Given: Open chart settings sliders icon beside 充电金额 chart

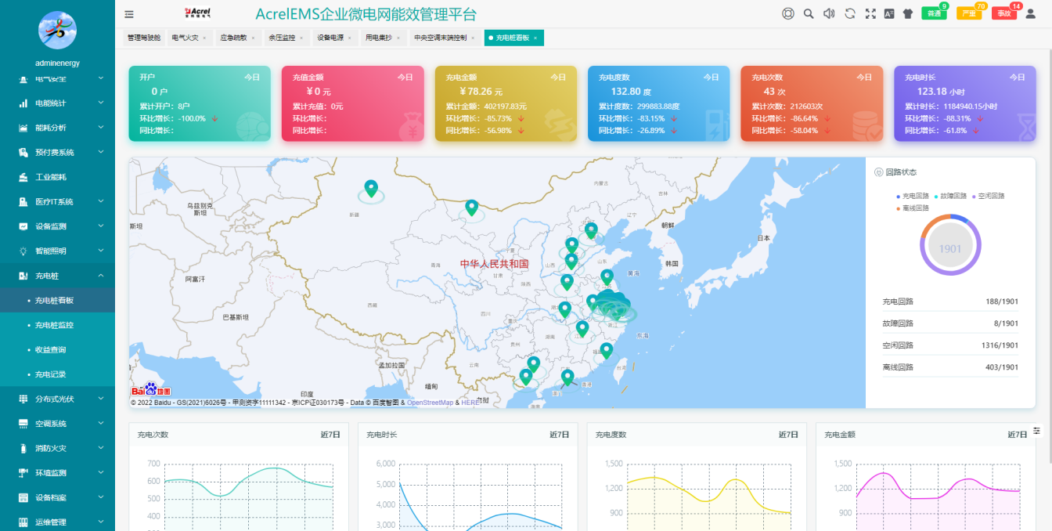Looking at the screenshot, I should (1037, 431).
